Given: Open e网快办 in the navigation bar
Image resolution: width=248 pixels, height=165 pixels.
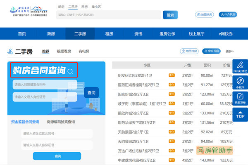Looking at the screenshot, I should tap(226, 34).
